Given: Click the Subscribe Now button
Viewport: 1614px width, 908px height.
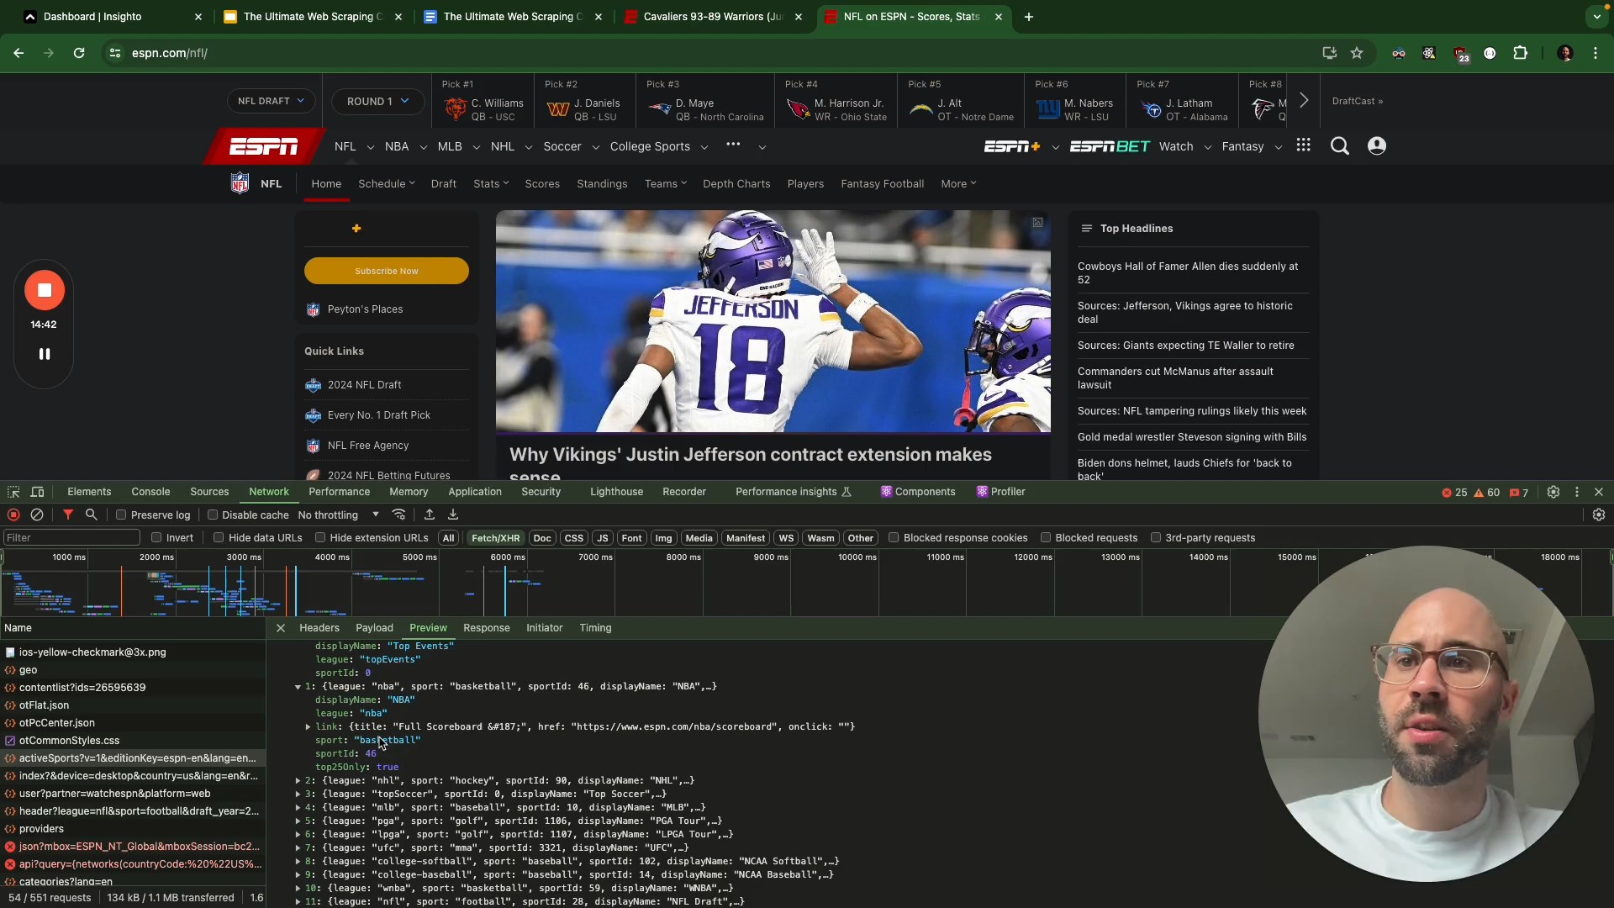Looking at the screenshot, I should tap(387, 271).
